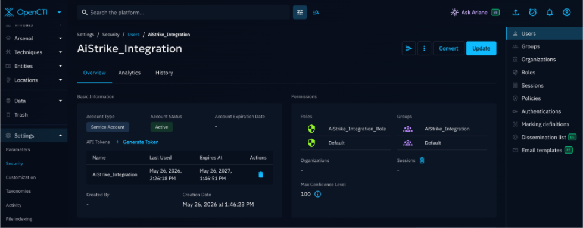
Task: Open the AiStrike_Integration_Role role
Action: point(345,129)
